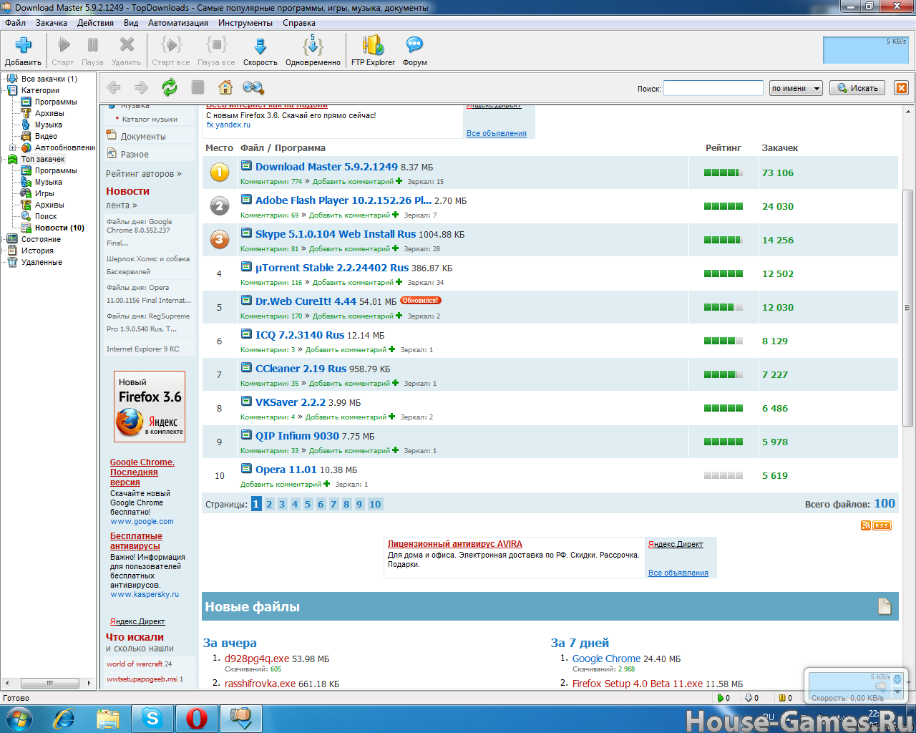This screenshot has height=733, width=916.
Task: Collapse the Категории tree node
Action: pos(4,90)
